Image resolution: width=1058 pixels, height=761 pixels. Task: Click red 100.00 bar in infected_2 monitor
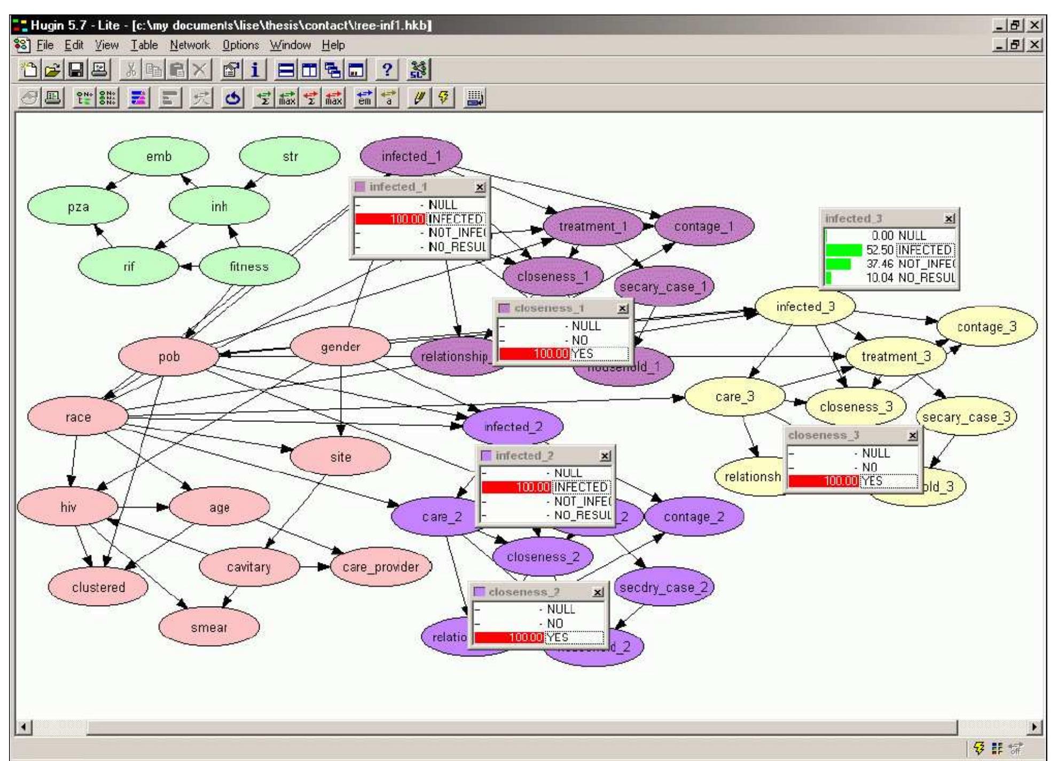(x=517, y=487)
